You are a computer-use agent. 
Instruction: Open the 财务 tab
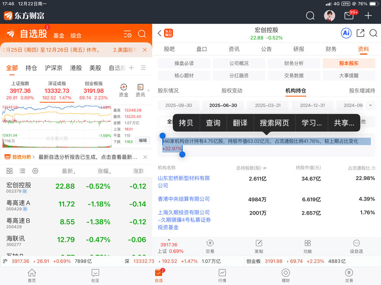(x=331, y=49)
